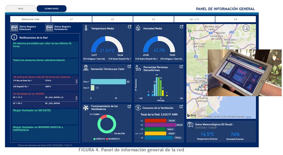Select the L4 - L11 line filter

pyautogui.click(x=195, y=19)
